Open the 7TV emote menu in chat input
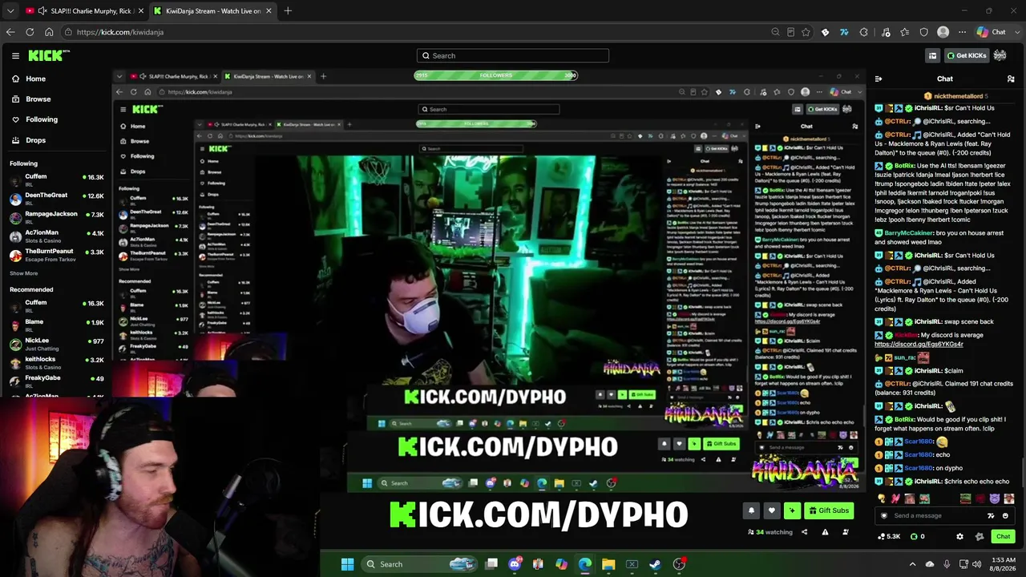 (x=992, y=516)
